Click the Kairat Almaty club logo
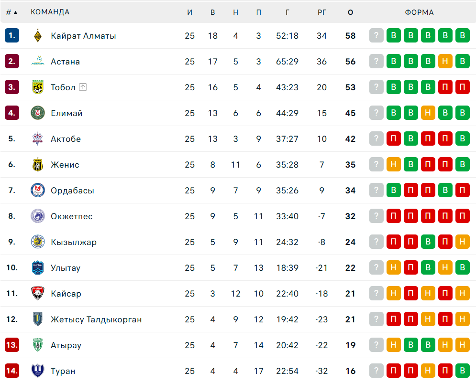Image resolution: width=476 pixels, height=383 pixels. tap(38, 36)
